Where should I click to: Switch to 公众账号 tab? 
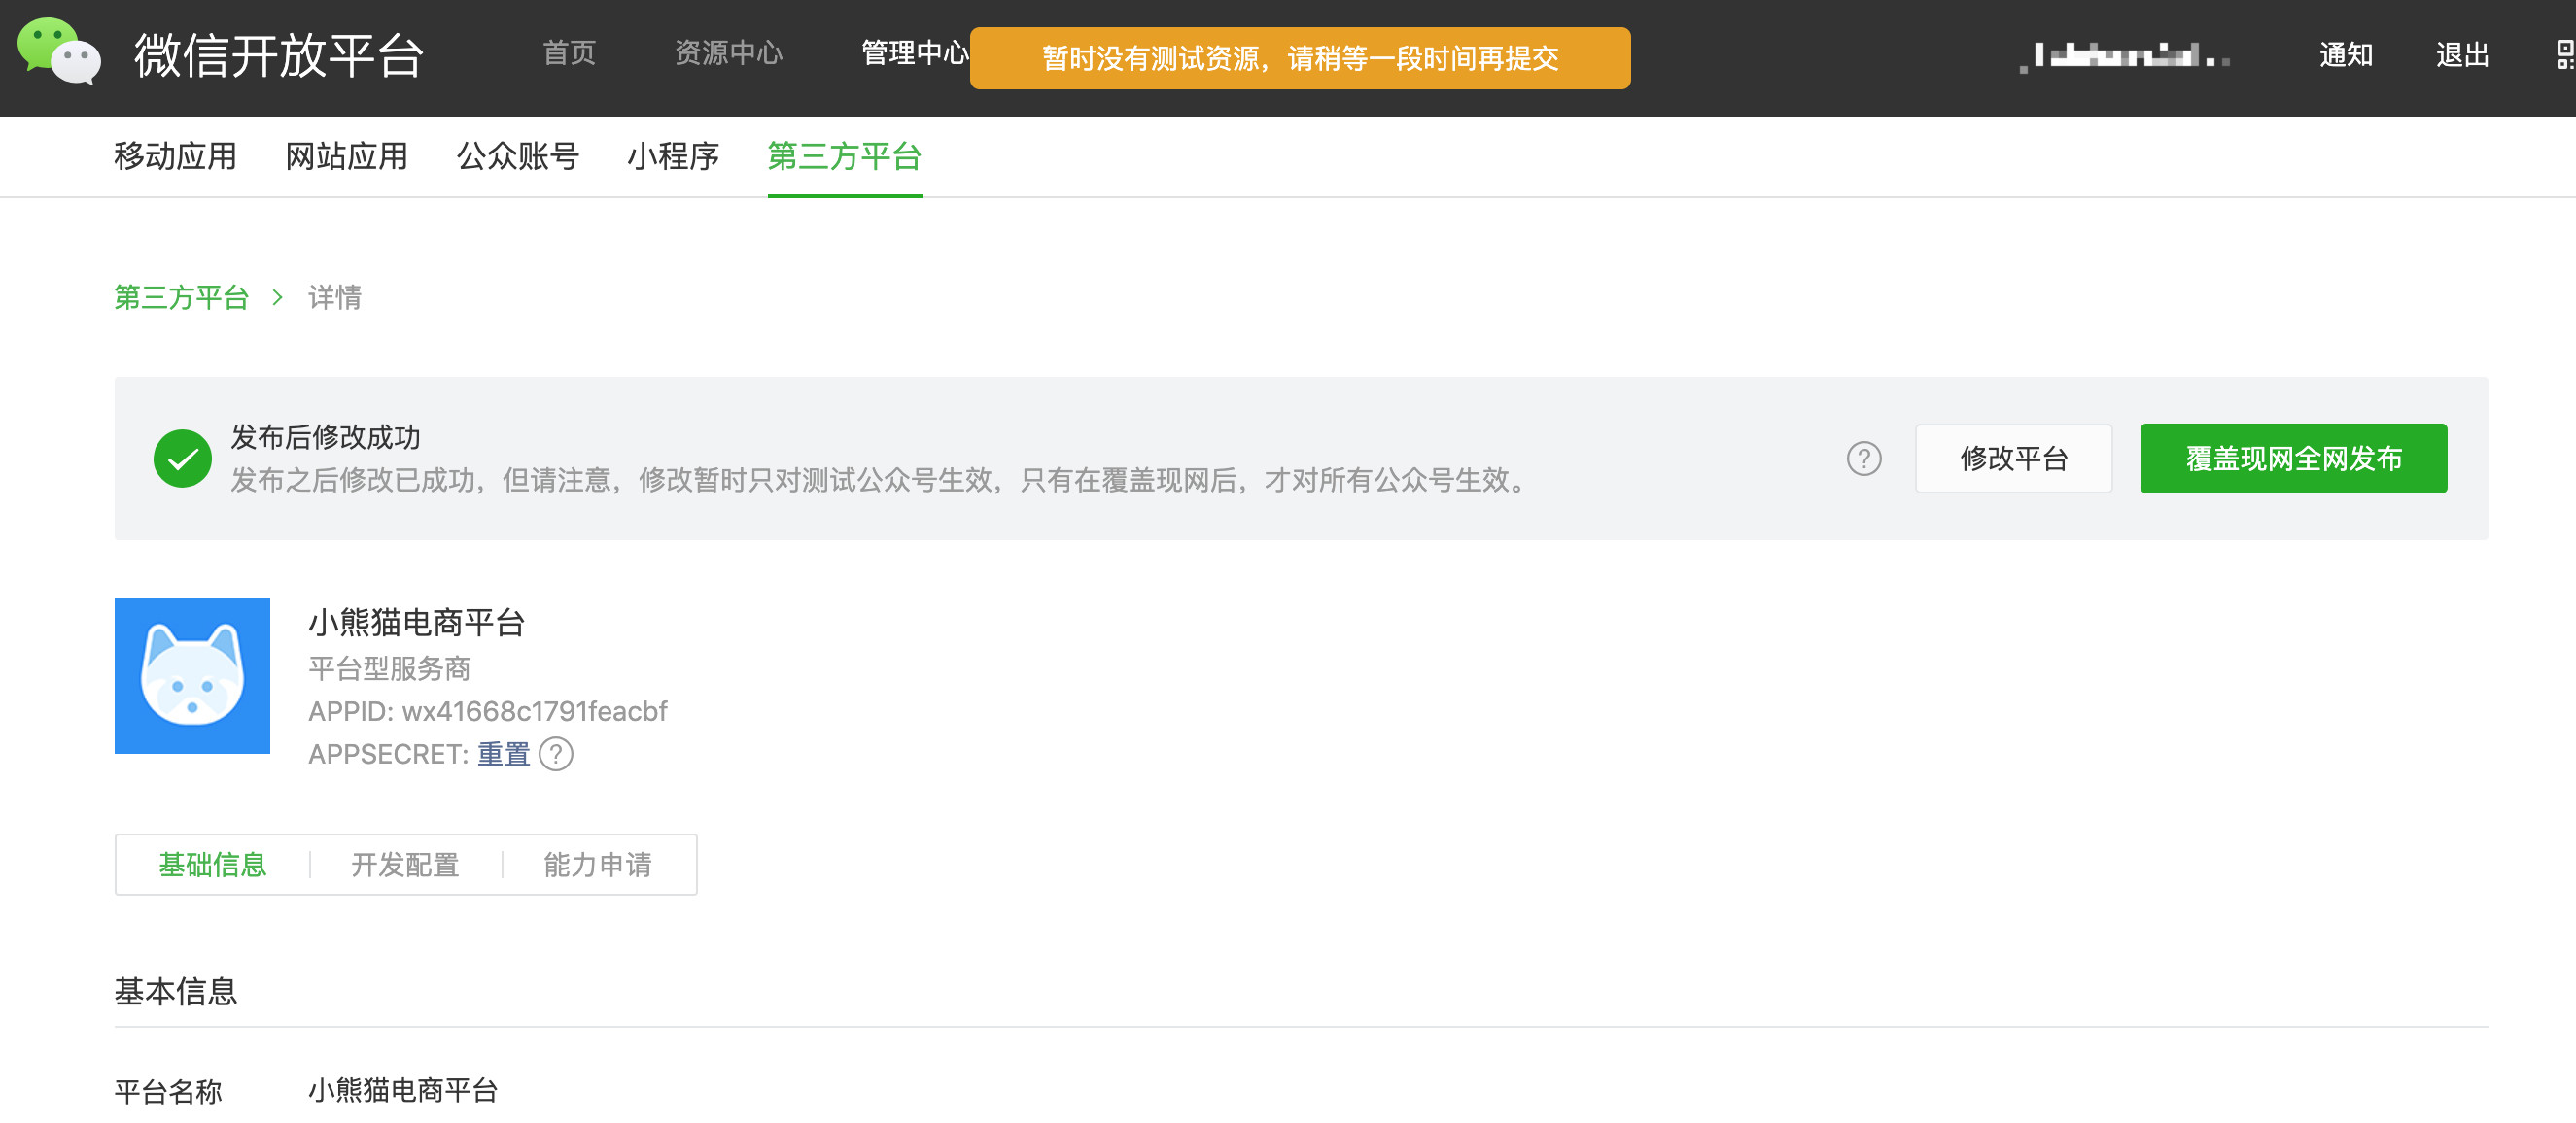click(518, 156)
